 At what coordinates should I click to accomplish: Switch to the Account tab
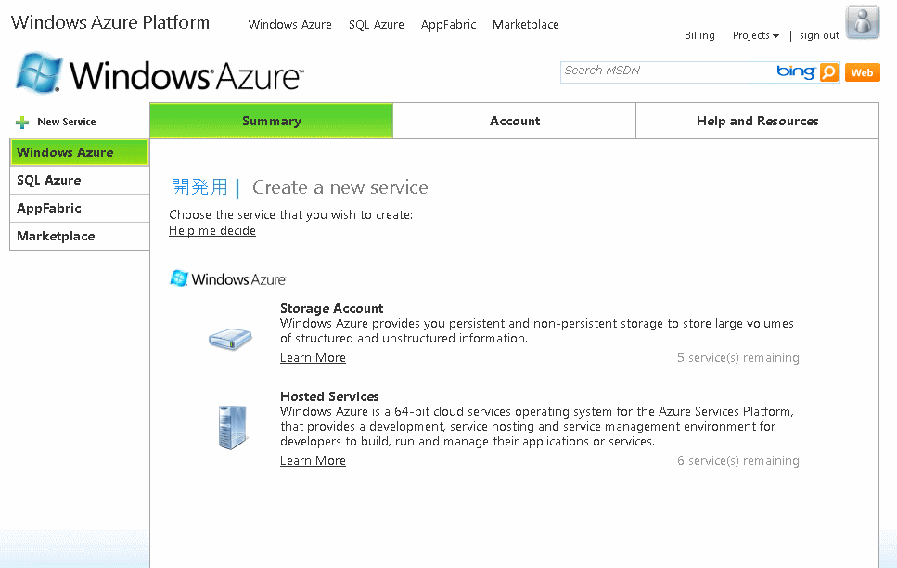[x=514, y=121]
